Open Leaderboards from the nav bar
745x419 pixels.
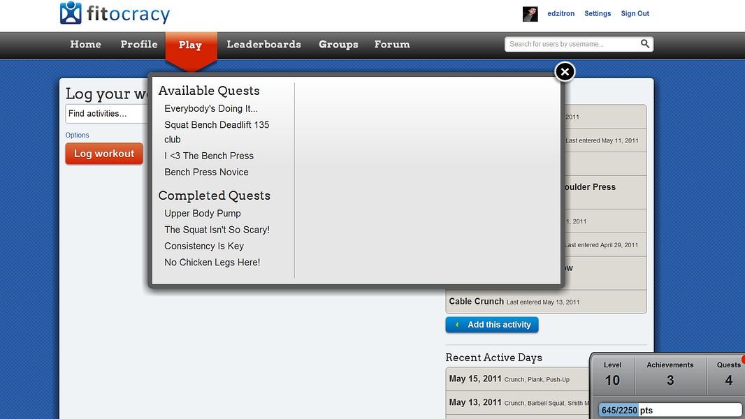tap(263, 44)
